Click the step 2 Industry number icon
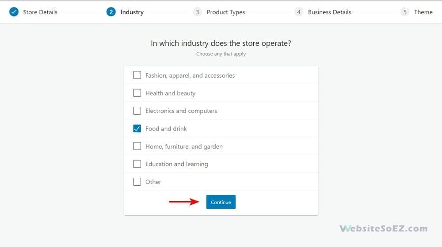This screenshot has height=247, width=442. pos(111,12)
